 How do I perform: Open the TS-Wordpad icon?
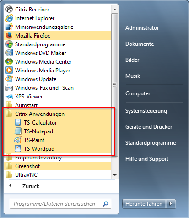18,149
